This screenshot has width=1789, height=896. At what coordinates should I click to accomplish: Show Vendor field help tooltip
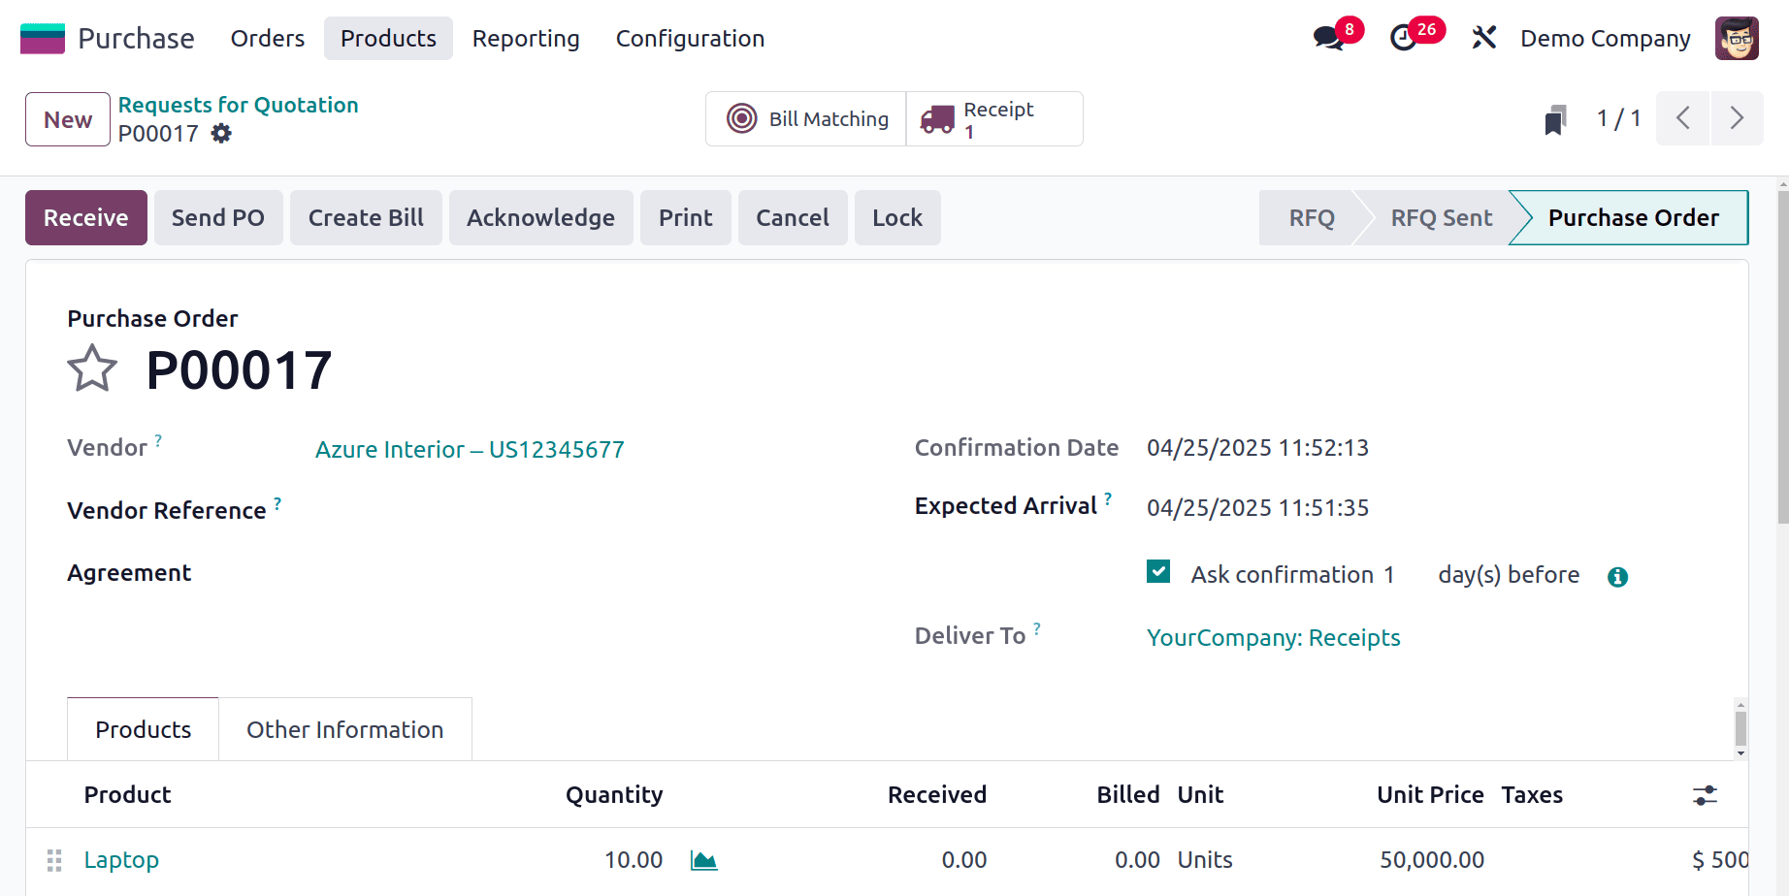tap(158, 440)
